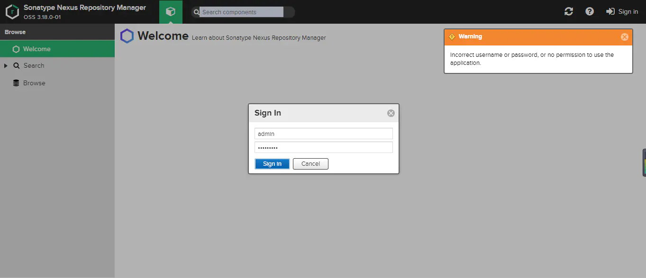Close the Sign In dialog with the X
This screenshot has height=278, width=646.
tap(391, 113)
